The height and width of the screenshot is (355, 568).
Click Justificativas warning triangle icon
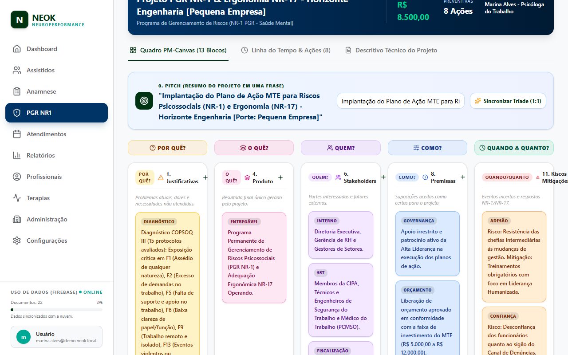click(161, 177)
